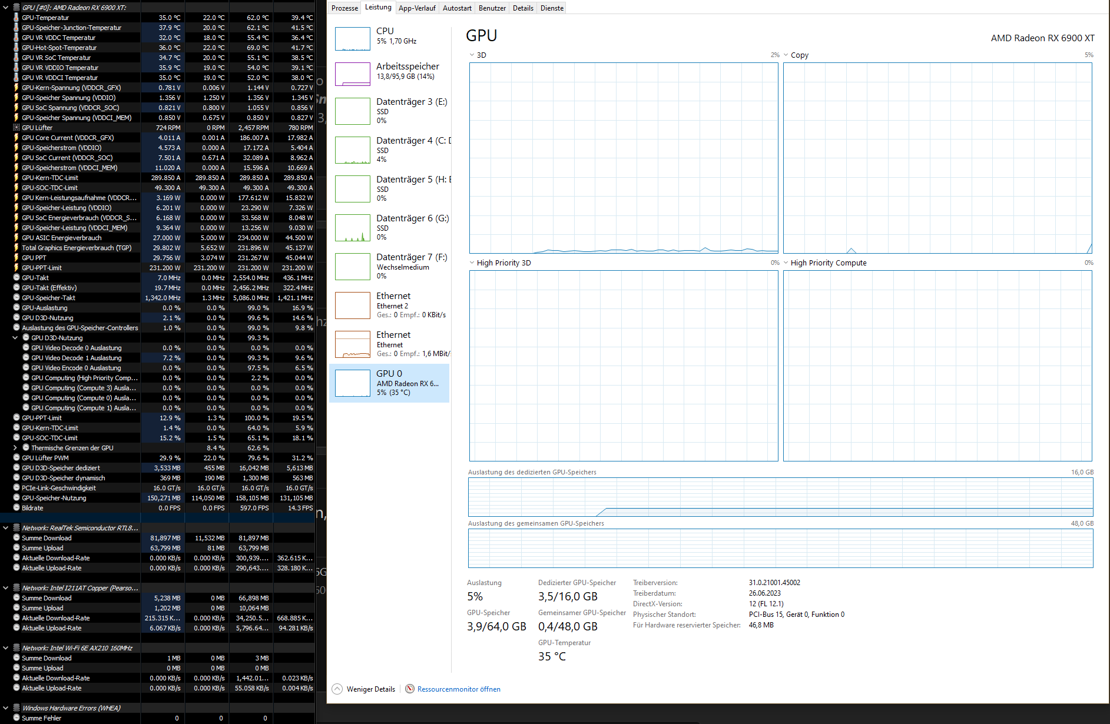Open the Ressourcenmonitor öffnen link
The width and height of the screenshot is (1110, 724).
(x=459, y=689)
